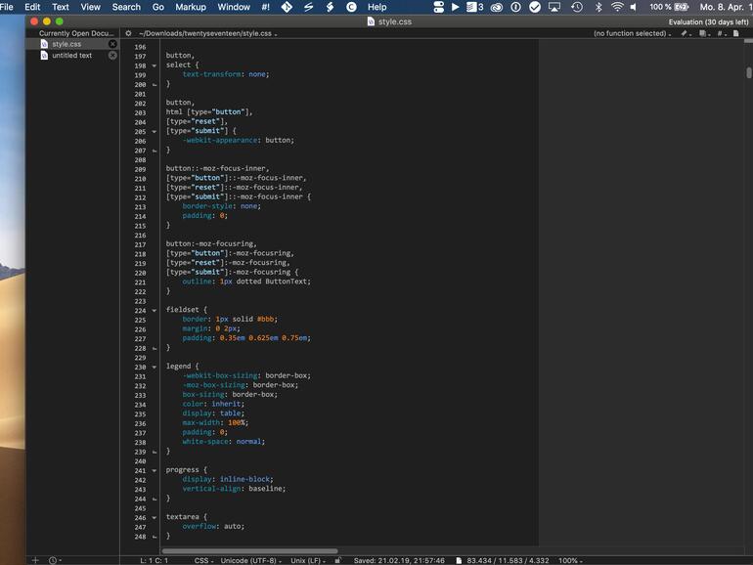
Task: Click the gear icon beside the file path
Action: 128,33
